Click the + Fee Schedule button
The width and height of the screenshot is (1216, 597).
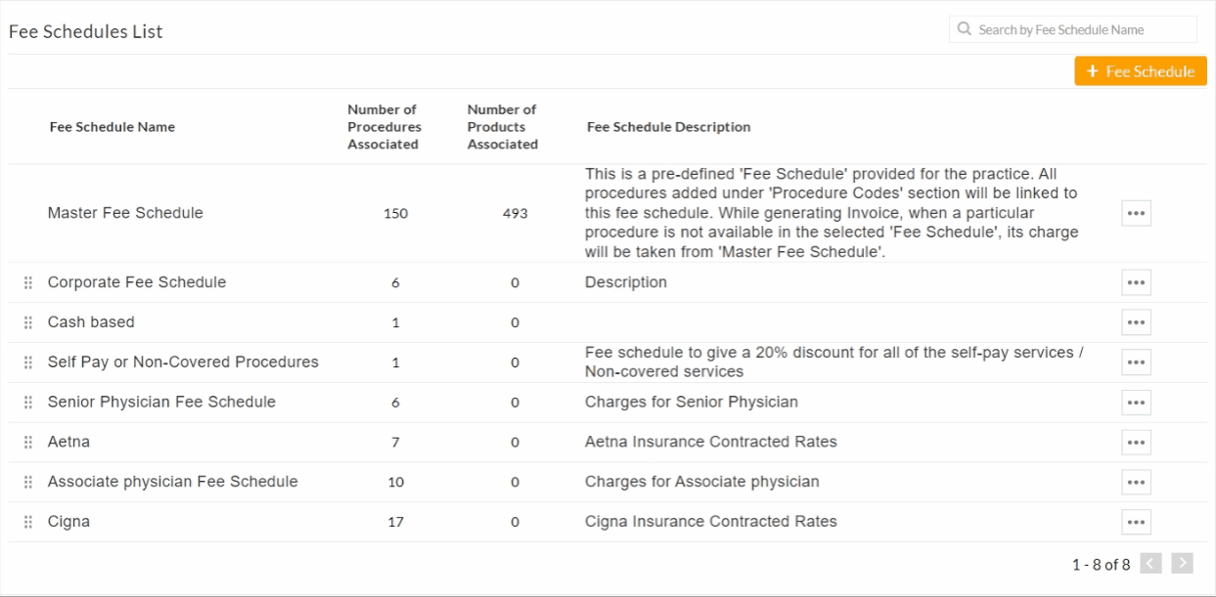point(1140,70)
